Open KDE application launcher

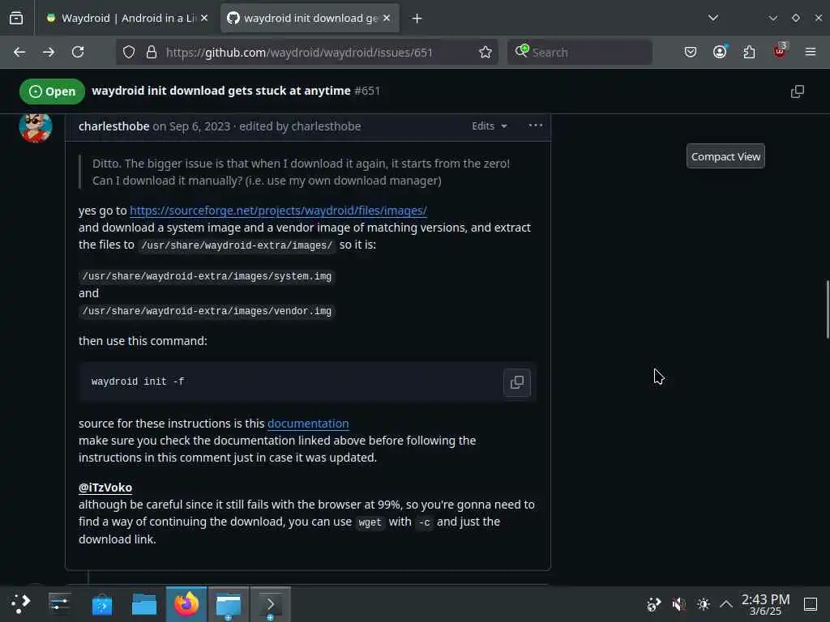click(20, 603)
